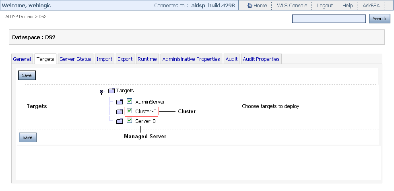Click 'Choose targets to deploy' text
Image resolution: width=394 pixels, height=191 pixels.
pos(270,106)
